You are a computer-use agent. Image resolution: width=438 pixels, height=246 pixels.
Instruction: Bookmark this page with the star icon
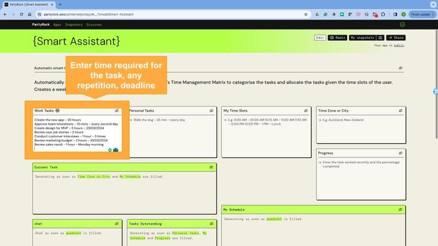coord(306,14)
